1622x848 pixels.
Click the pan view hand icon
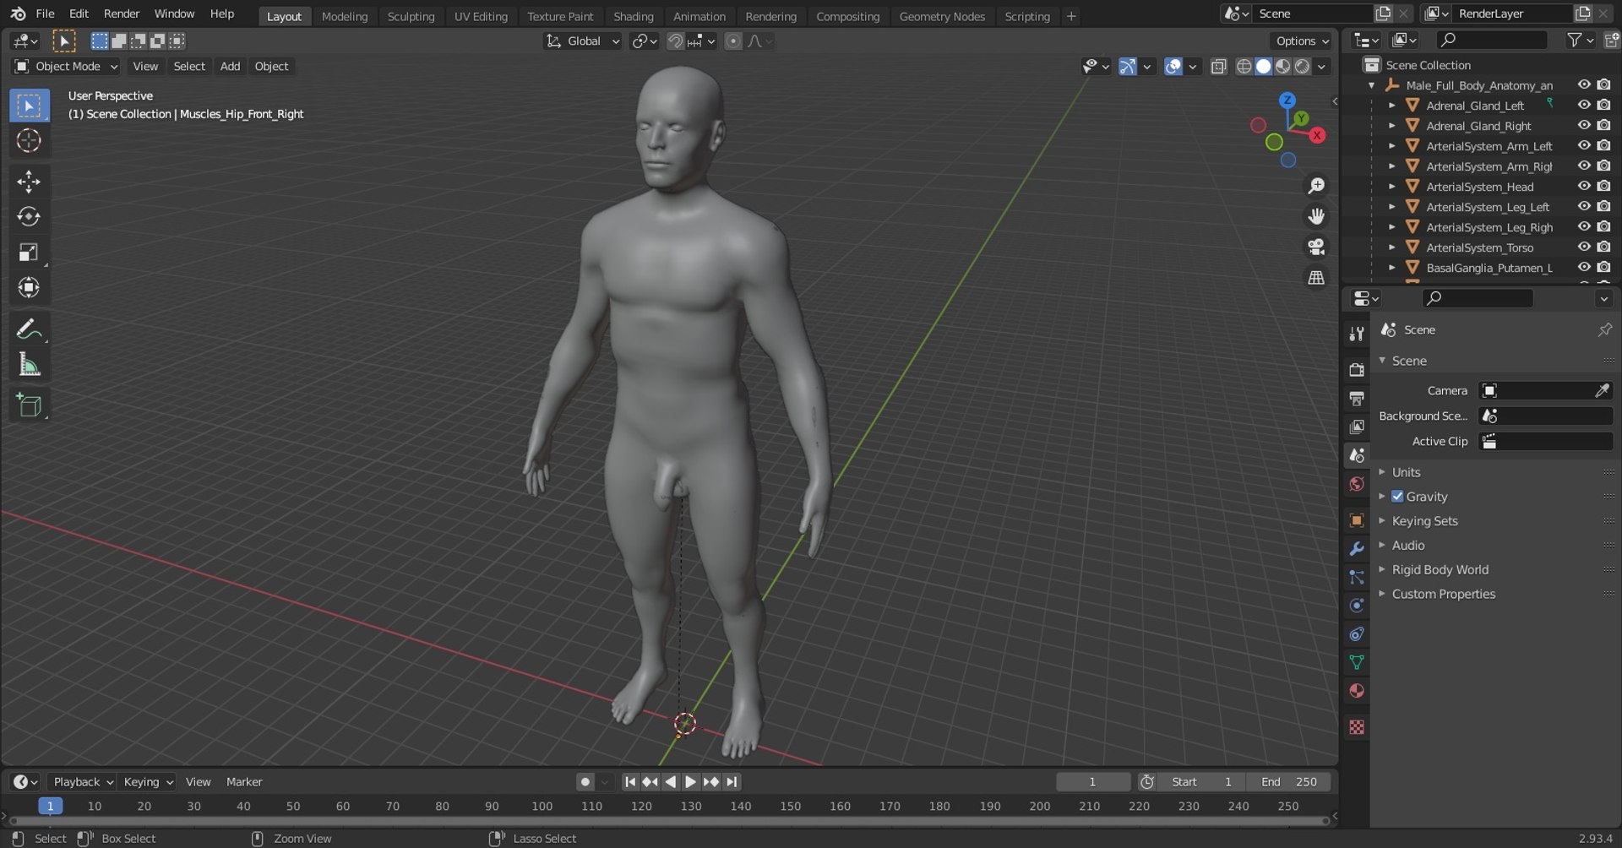(1316, 216)
